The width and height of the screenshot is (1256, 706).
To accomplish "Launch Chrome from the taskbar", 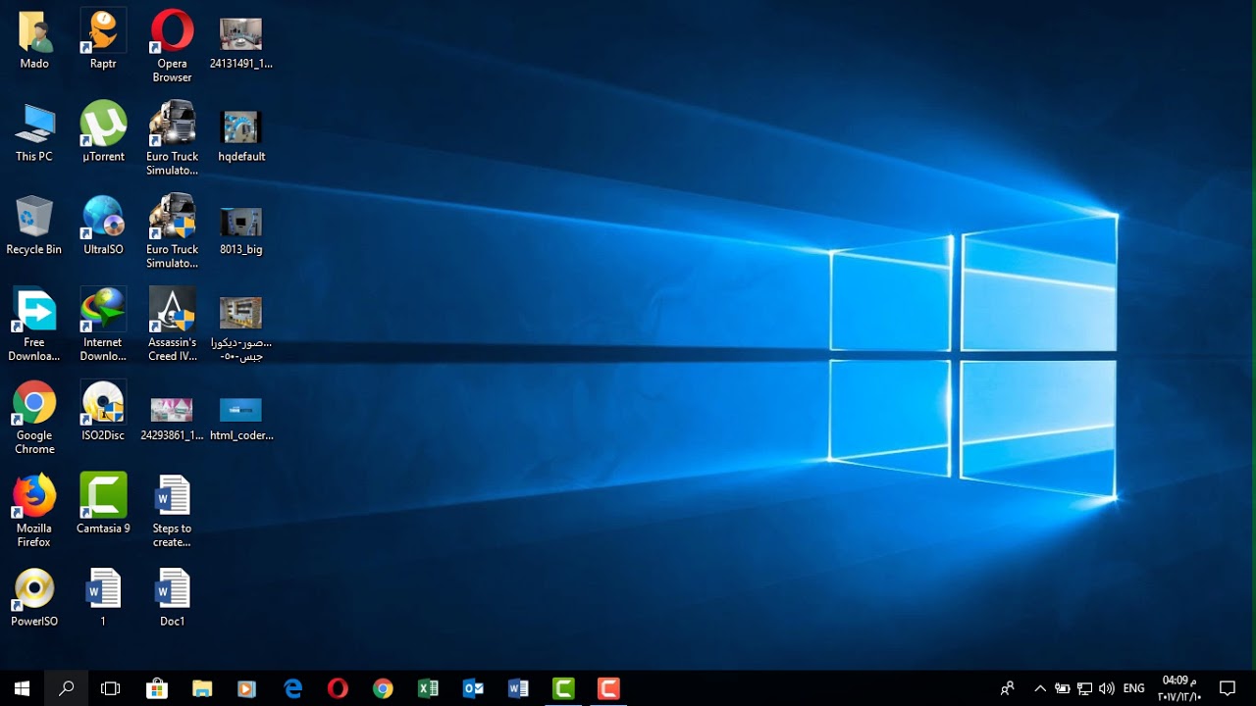I will point(383,688).
